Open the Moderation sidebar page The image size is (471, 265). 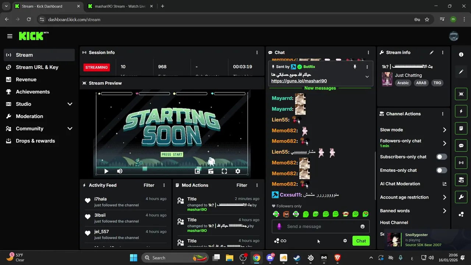39,116
